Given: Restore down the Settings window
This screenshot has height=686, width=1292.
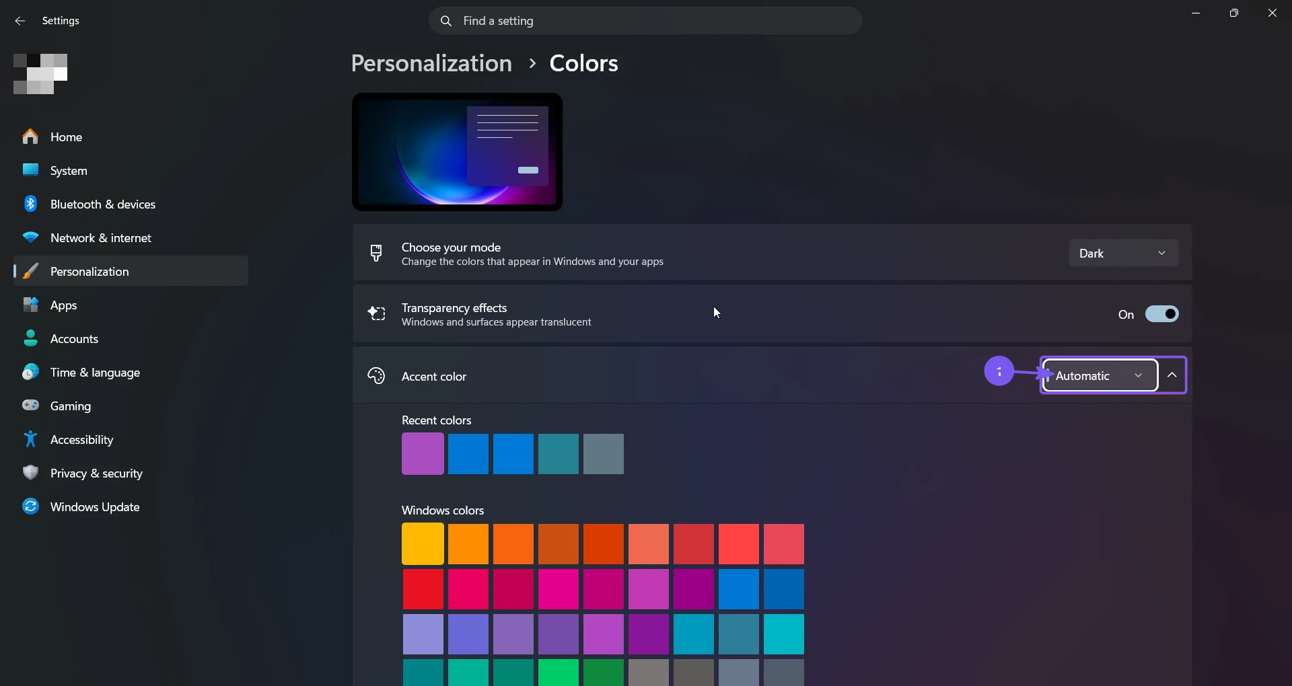Looking at the screenshot, I should 1233,13.
